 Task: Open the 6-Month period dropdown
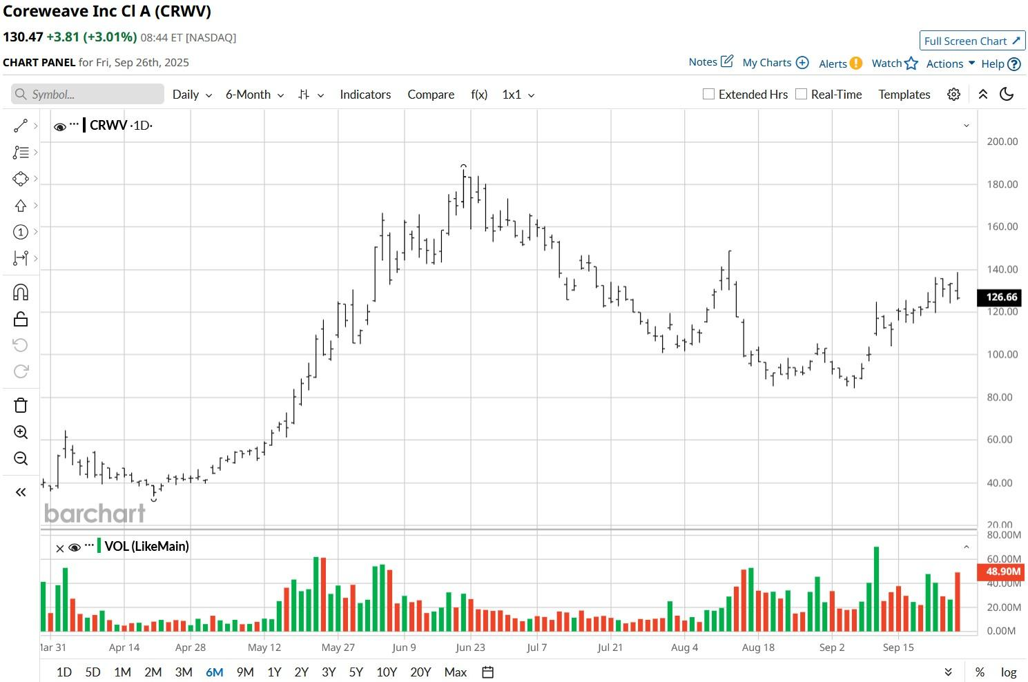[x=255, y=95]
